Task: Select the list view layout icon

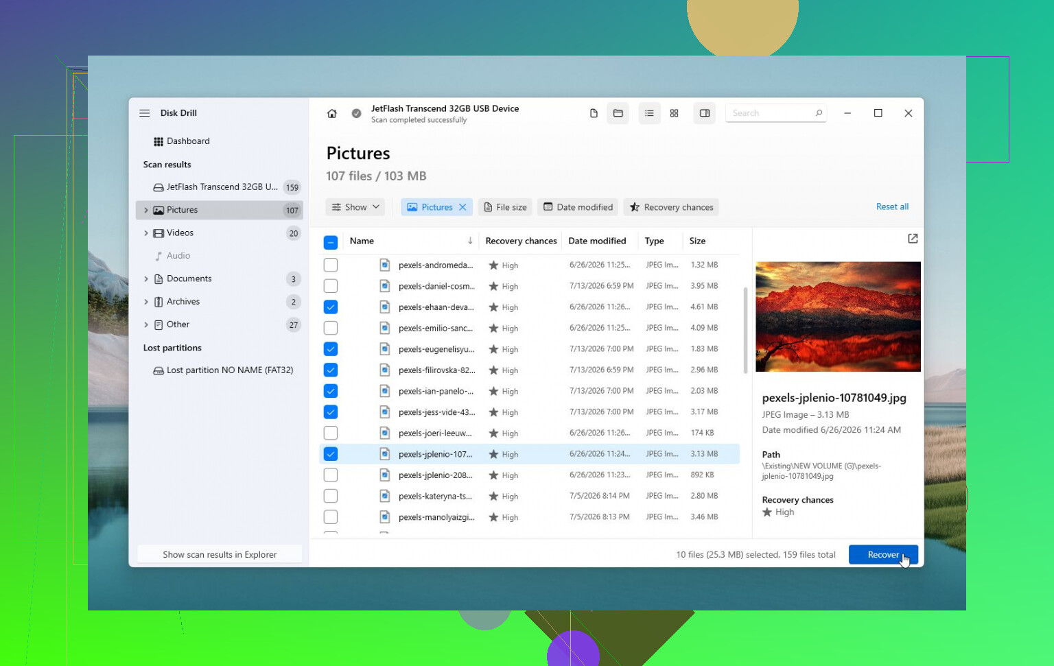Action: [649, 113]
